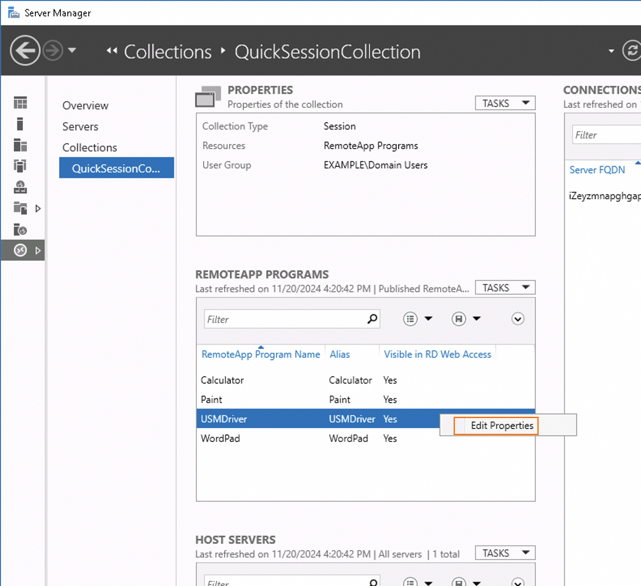Select the WordPad RemoteApp row
The width and height of the screenshot is (641, 586).
click(365, 438)
